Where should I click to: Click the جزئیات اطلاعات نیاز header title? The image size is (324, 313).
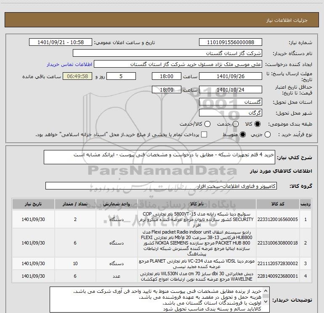(x=287, y=20)
